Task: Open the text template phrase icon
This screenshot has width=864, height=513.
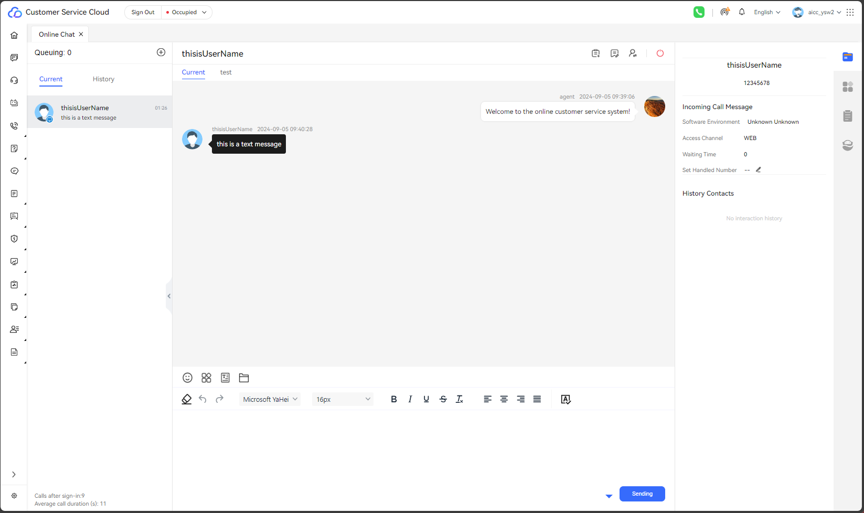Action: pyautogui.click(x=225, y=378)
